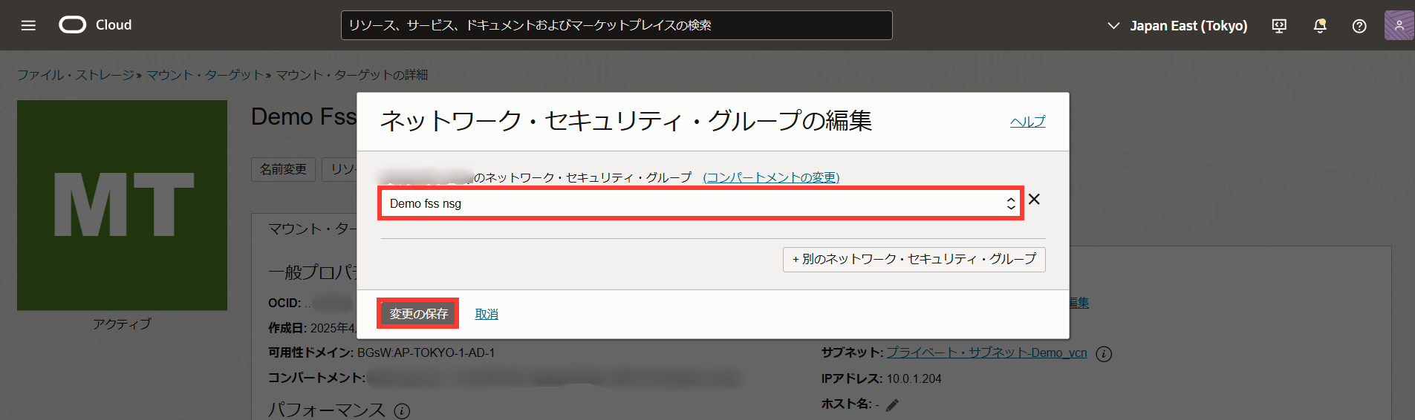Go to マウント・ターゲット breadcrumb
The height and width of the screenshot is (420, 1415).
(205, 75)
